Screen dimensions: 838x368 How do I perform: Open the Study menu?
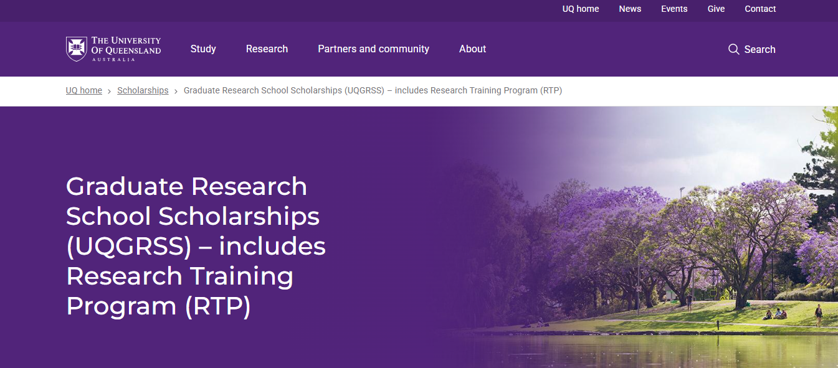click(203, 49)
